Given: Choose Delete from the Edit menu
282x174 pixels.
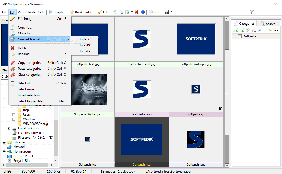Looking at the screenshot, I should pyautogui.click(x=40, y=48).
